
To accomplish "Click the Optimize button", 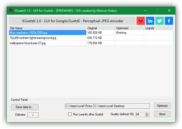I will point(162,106).
